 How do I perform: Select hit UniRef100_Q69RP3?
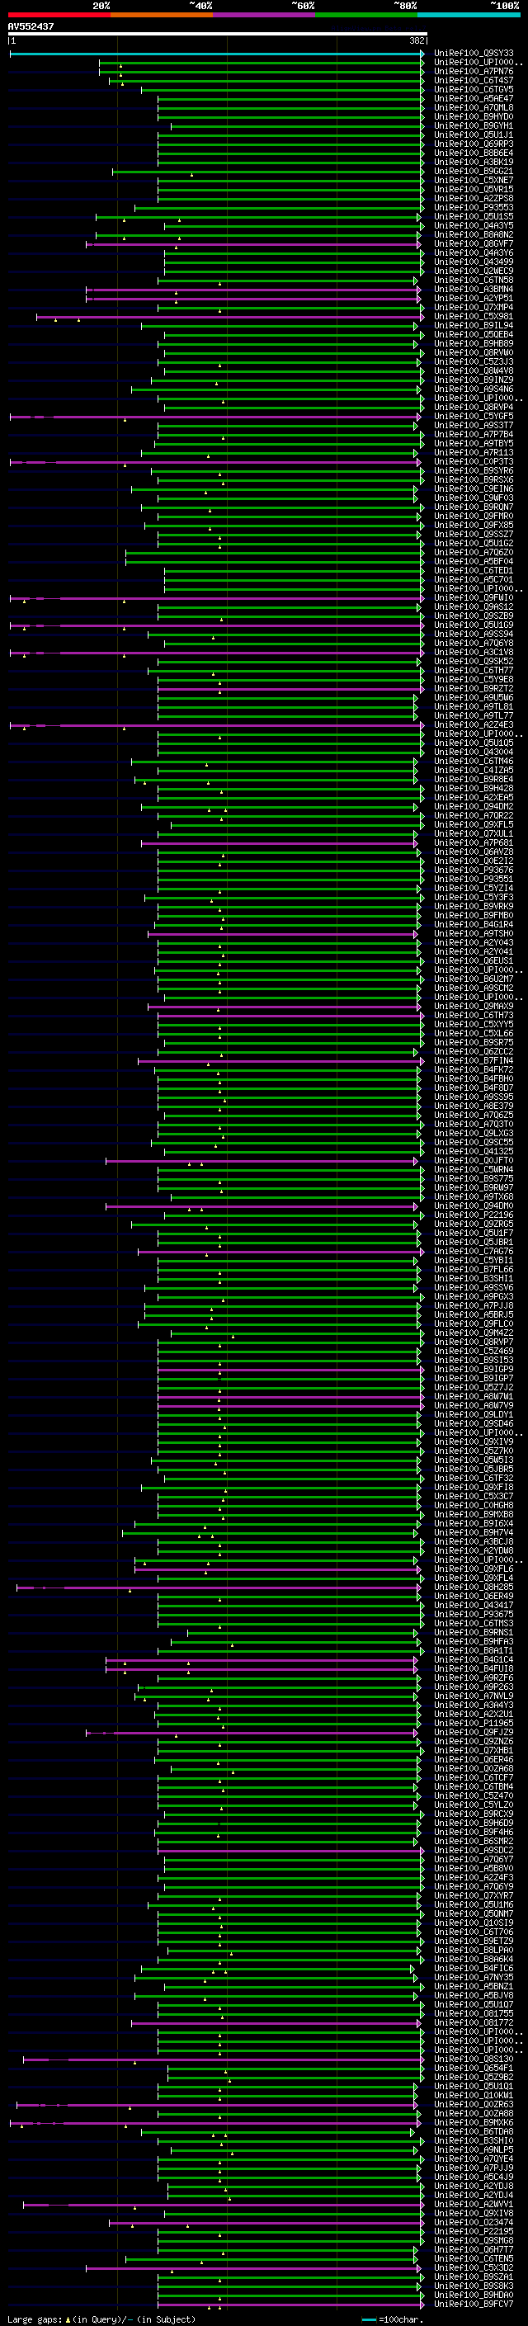click(x=474, y=144)
